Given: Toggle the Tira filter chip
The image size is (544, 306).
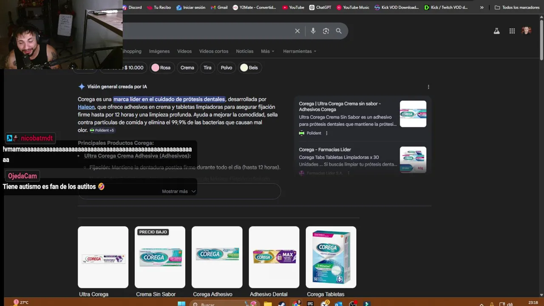Looking at the screenshot, I should pyautogui.click(x=207, y=68).
